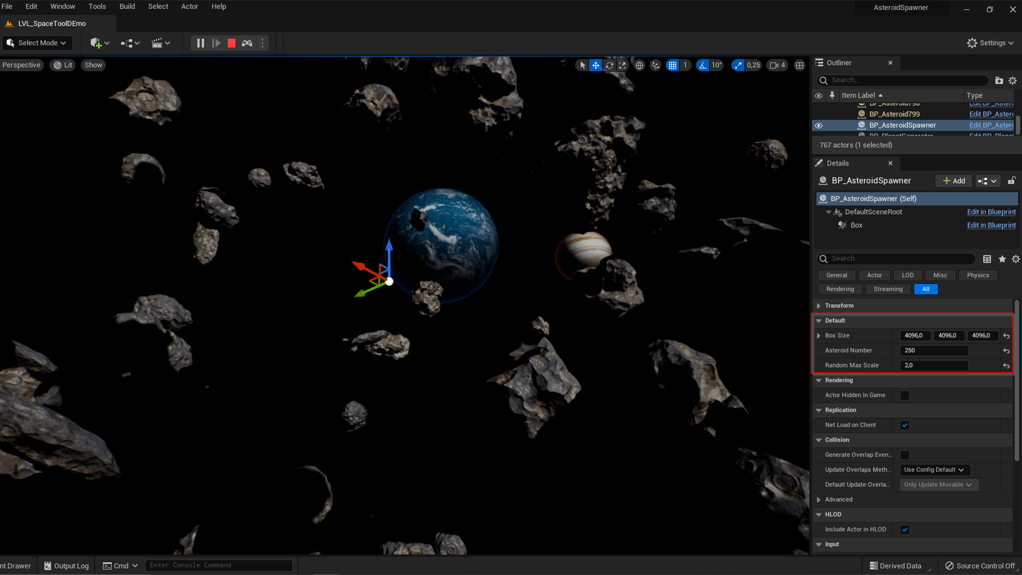Toggle rotation angle snapping
This screenshot has height=575, width=1022.
point(703,65)
